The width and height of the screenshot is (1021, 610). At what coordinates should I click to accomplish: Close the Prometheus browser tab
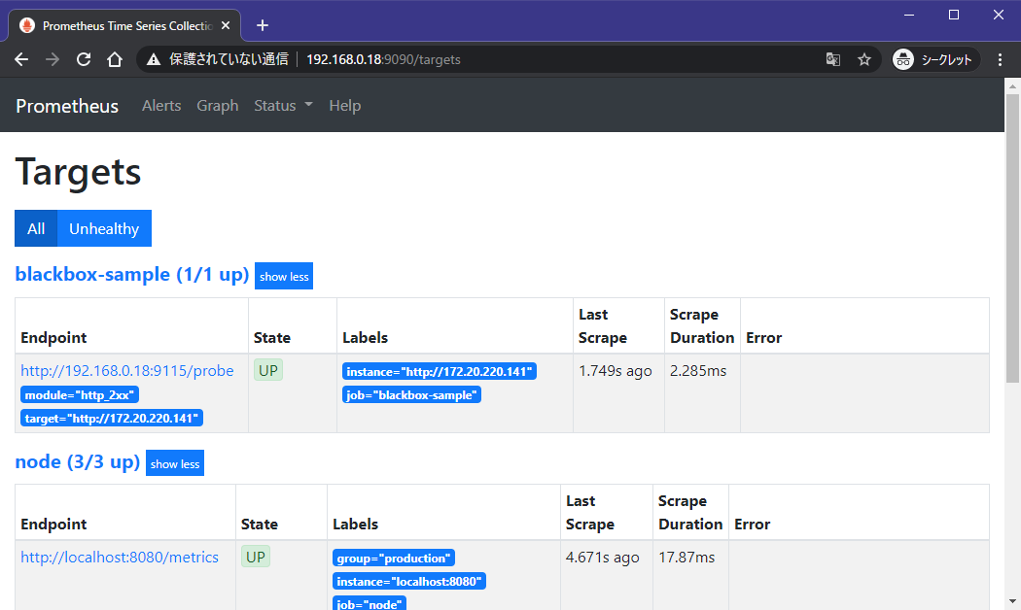[x=226, y=25]
